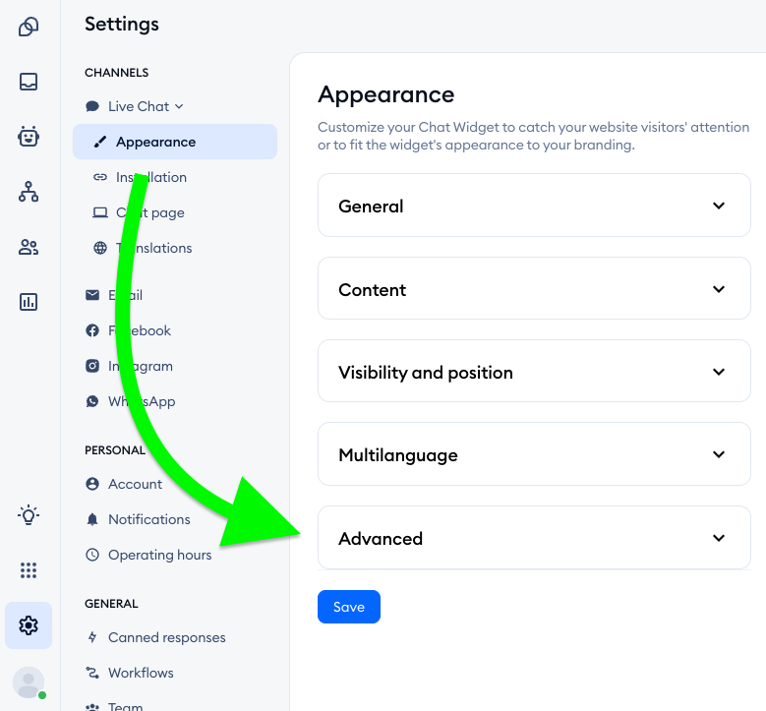
Task: Open the flows hierarchy icon in rail
Action: coord(29,192)
